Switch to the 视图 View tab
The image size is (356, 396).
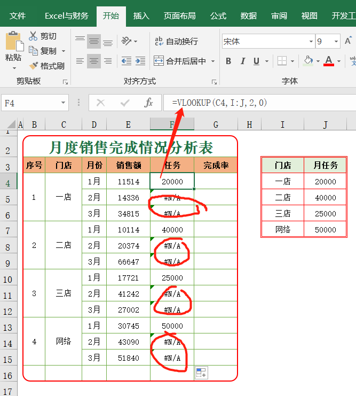(309, 16)
